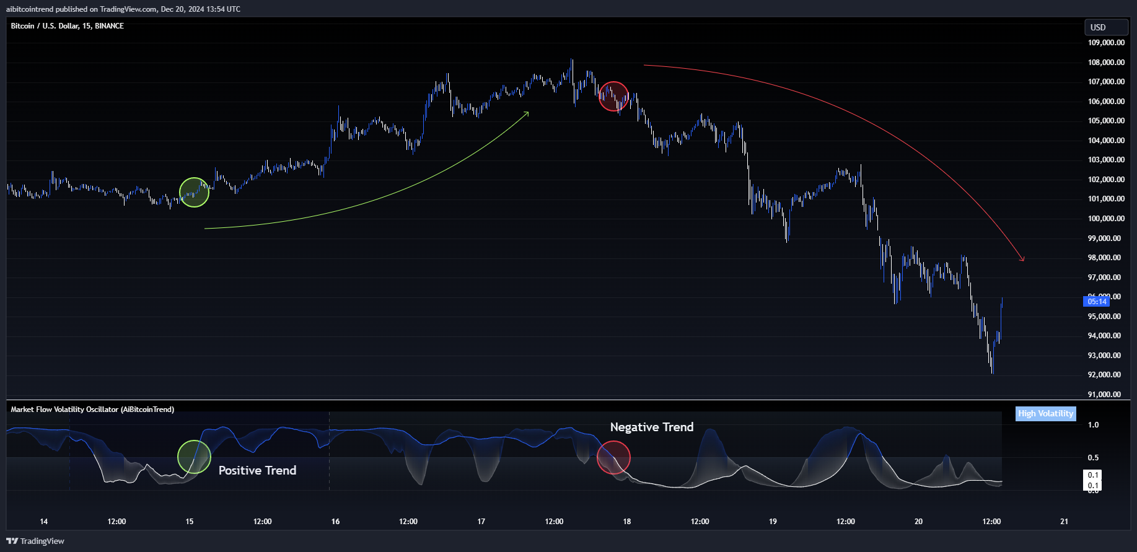Click the 95,000.00 price scale label
1137x552 pixels.
pos(1104,317)
